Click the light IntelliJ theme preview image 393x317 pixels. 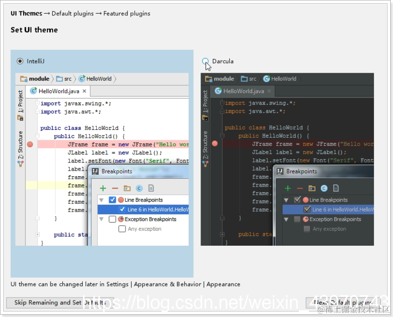coord(102,159)
